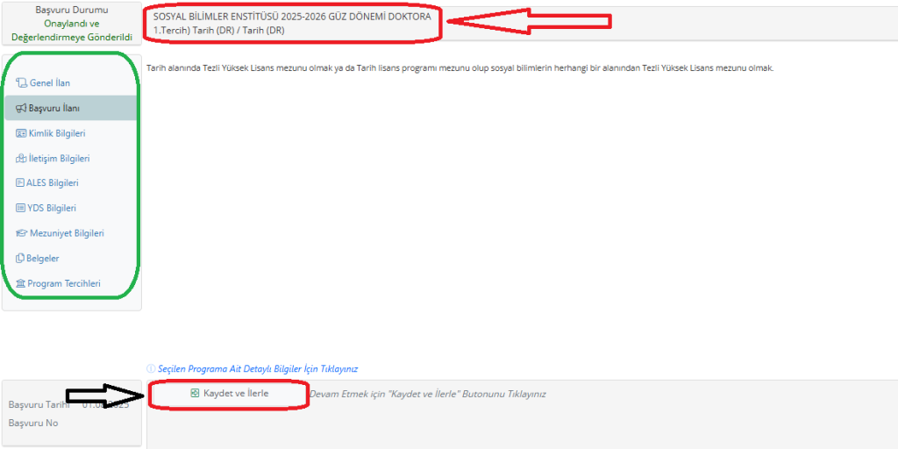
Task: Click the Başvuru No label
Action: click(33, 423)
